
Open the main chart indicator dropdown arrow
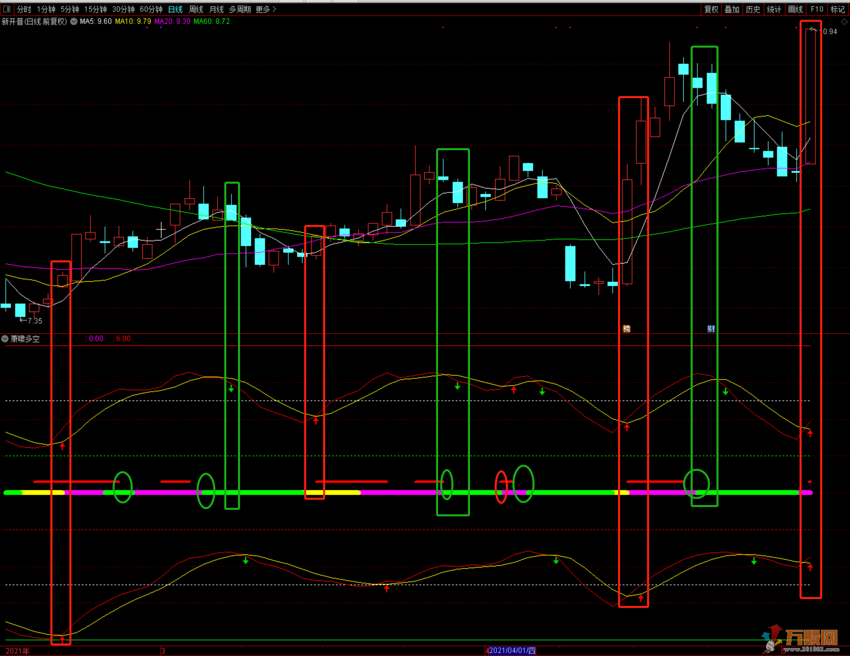(74, 21)
